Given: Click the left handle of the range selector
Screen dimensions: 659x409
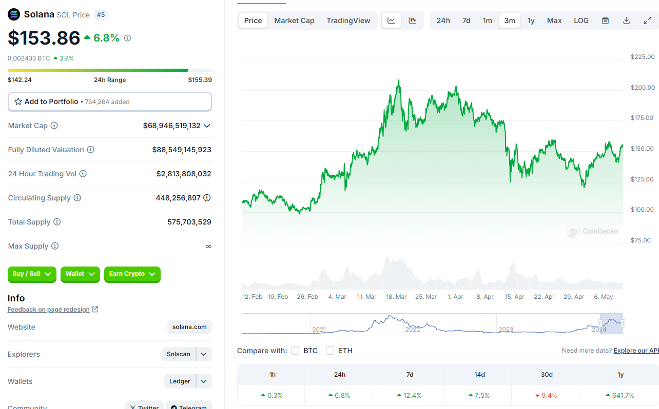Looking at the screenshot, I should (600, 323).
